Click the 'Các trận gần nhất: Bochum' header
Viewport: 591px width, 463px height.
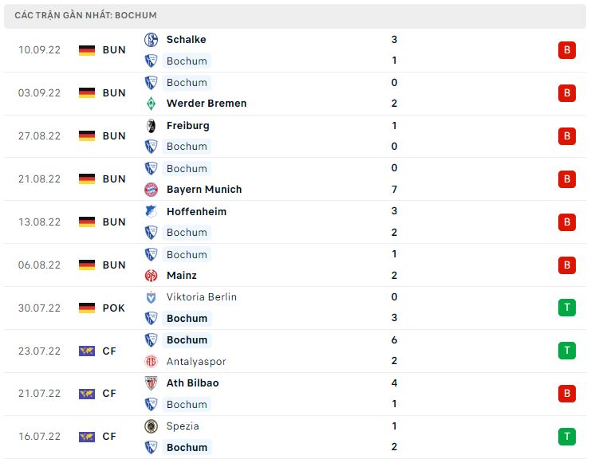point(85,15)
